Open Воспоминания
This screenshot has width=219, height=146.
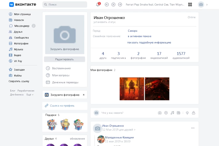pos(58,68)
